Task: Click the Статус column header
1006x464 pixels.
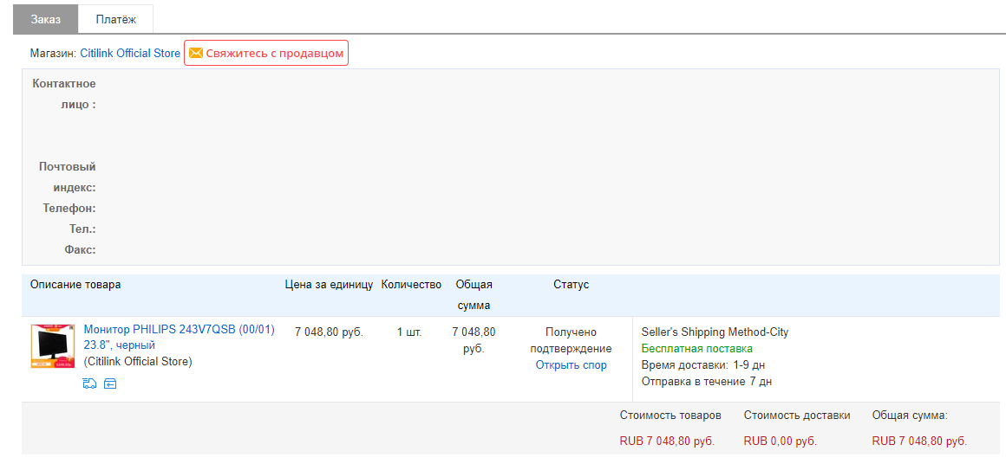Action: click(571, 285)
